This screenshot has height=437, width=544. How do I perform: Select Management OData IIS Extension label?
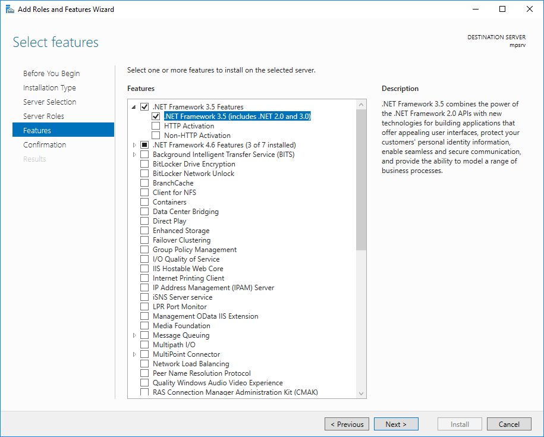[x=205, y=316]
